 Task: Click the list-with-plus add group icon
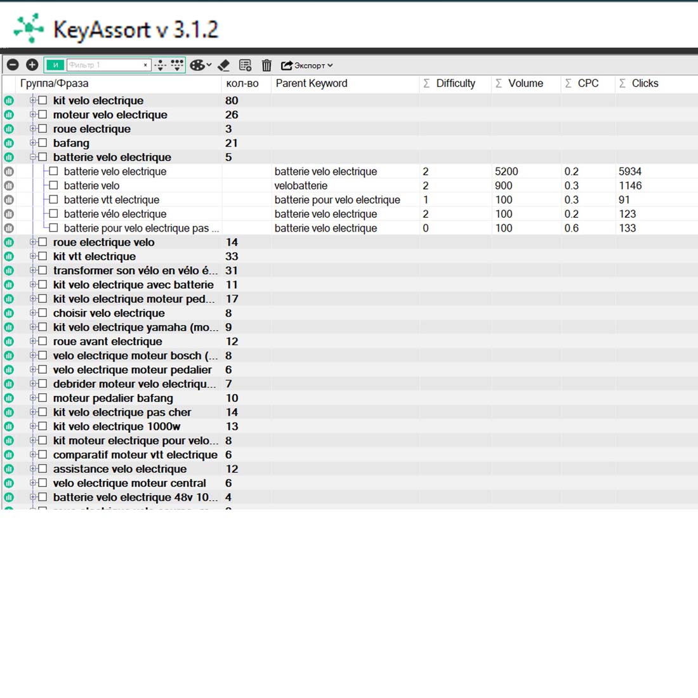pos(245,65)
